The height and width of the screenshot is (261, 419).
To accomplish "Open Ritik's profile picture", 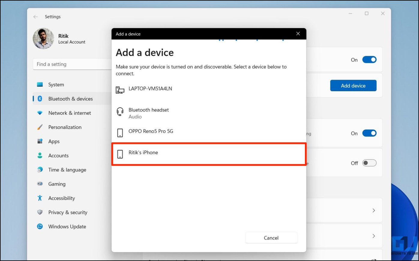I will 44,39.
